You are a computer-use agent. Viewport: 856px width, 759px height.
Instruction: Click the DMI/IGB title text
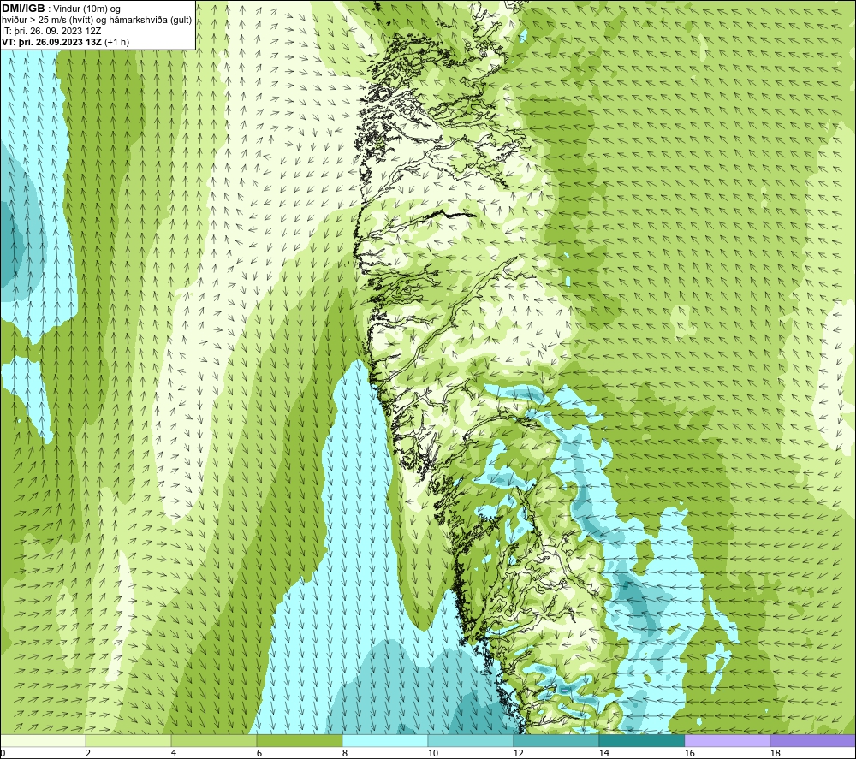(23, 9)
